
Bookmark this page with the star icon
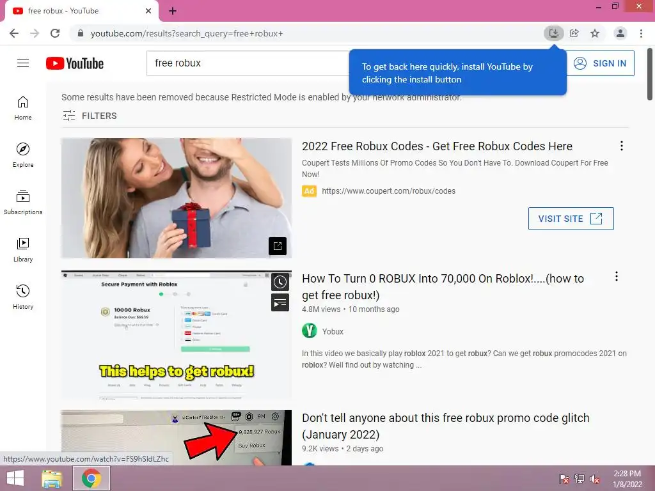[x=595, y=33]
